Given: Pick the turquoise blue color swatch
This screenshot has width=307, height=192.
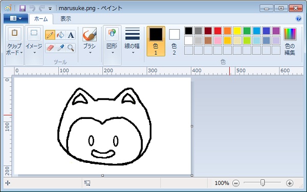Looking at the screenshot, I should click(x=256, y=31).
